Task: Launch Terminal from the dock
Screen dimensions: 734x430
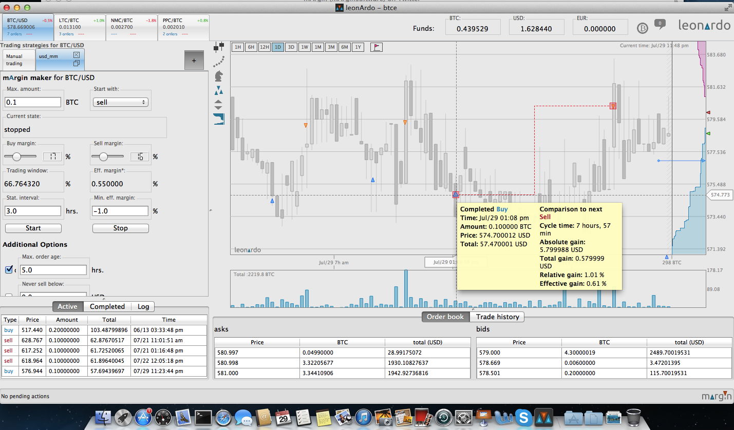Action: [x=203, y=417]
